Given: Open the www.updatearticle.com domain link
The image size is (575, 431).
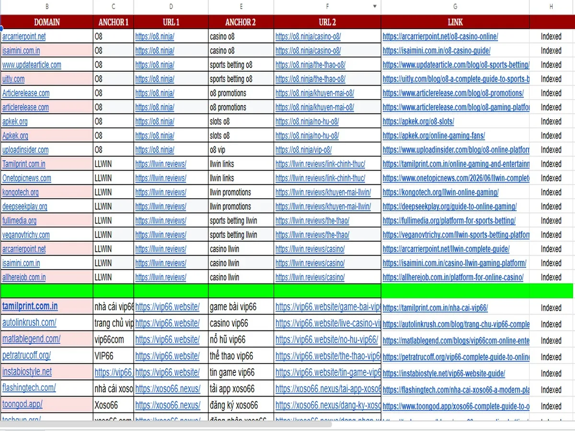Looking at the screenshot, I should pos(32,65).
